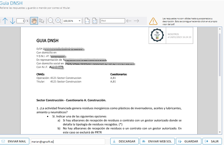224x145 pixels.
Task: Click the Find search box
Action: pyautogui.click(x=113, y=21)
